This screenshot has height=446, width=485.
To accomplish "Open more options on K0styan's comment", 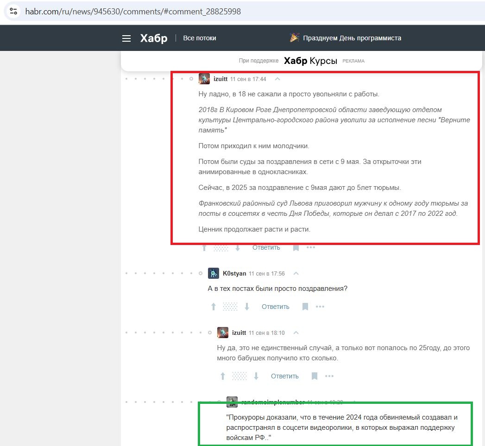I will tap(320, 307).
